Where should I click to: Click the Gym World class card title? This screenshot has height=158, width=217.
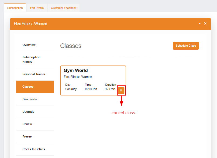point(76,71)
